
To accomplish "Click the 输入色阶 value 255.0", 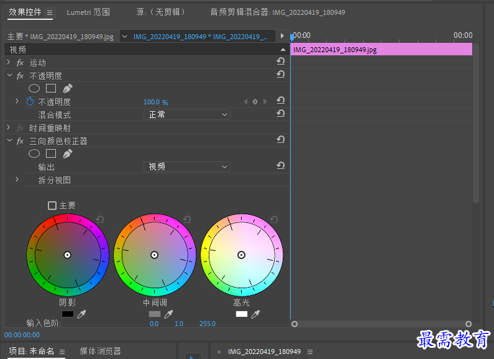I will tap(208, 324).
